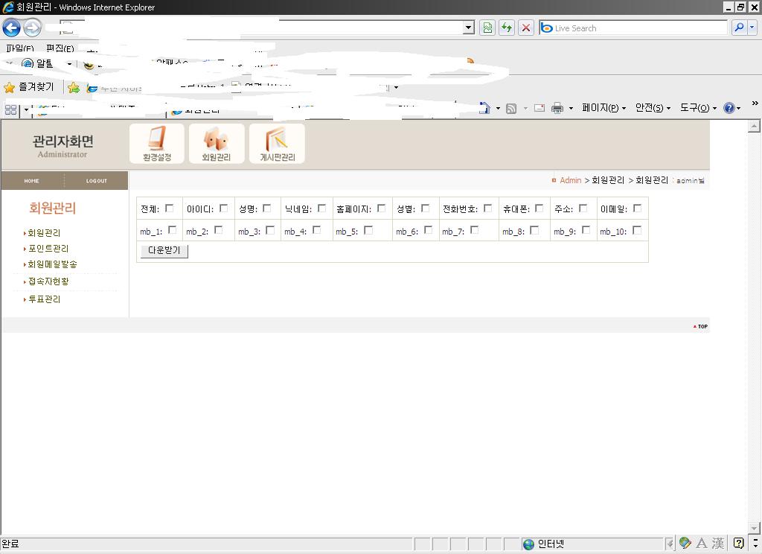
Task: Click the printer icon in command bar
Action: tap(557, 108)
